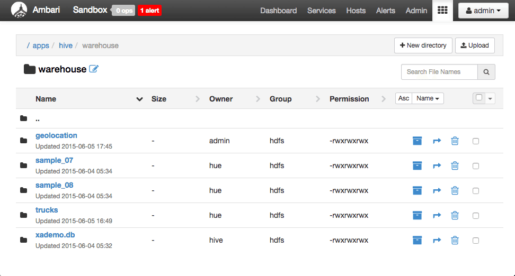
Task: Go to the Services menu
Action: tap(321, 11)
